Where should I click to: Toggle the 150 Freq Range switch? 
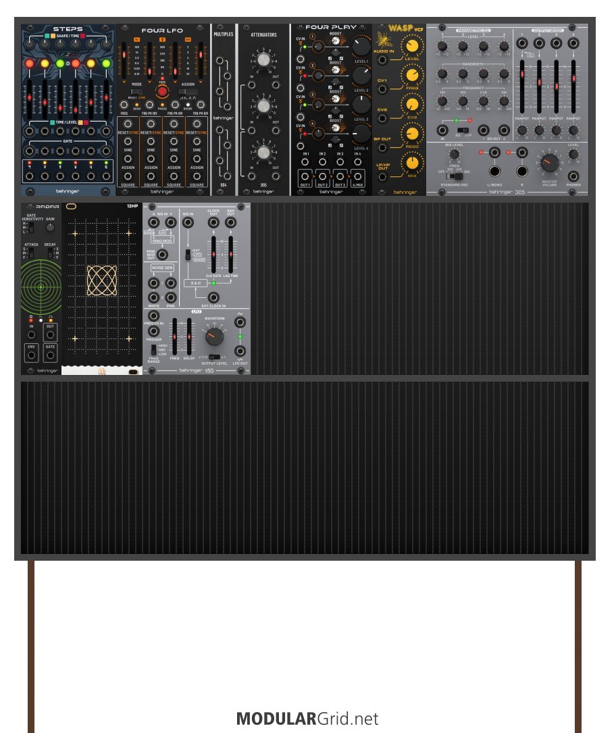153,349
